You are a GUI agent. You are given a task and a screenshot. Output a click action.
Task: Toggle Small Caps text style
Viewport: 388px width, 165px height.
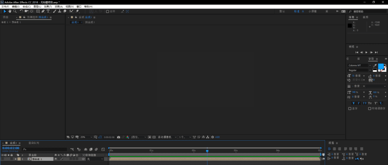370,103
